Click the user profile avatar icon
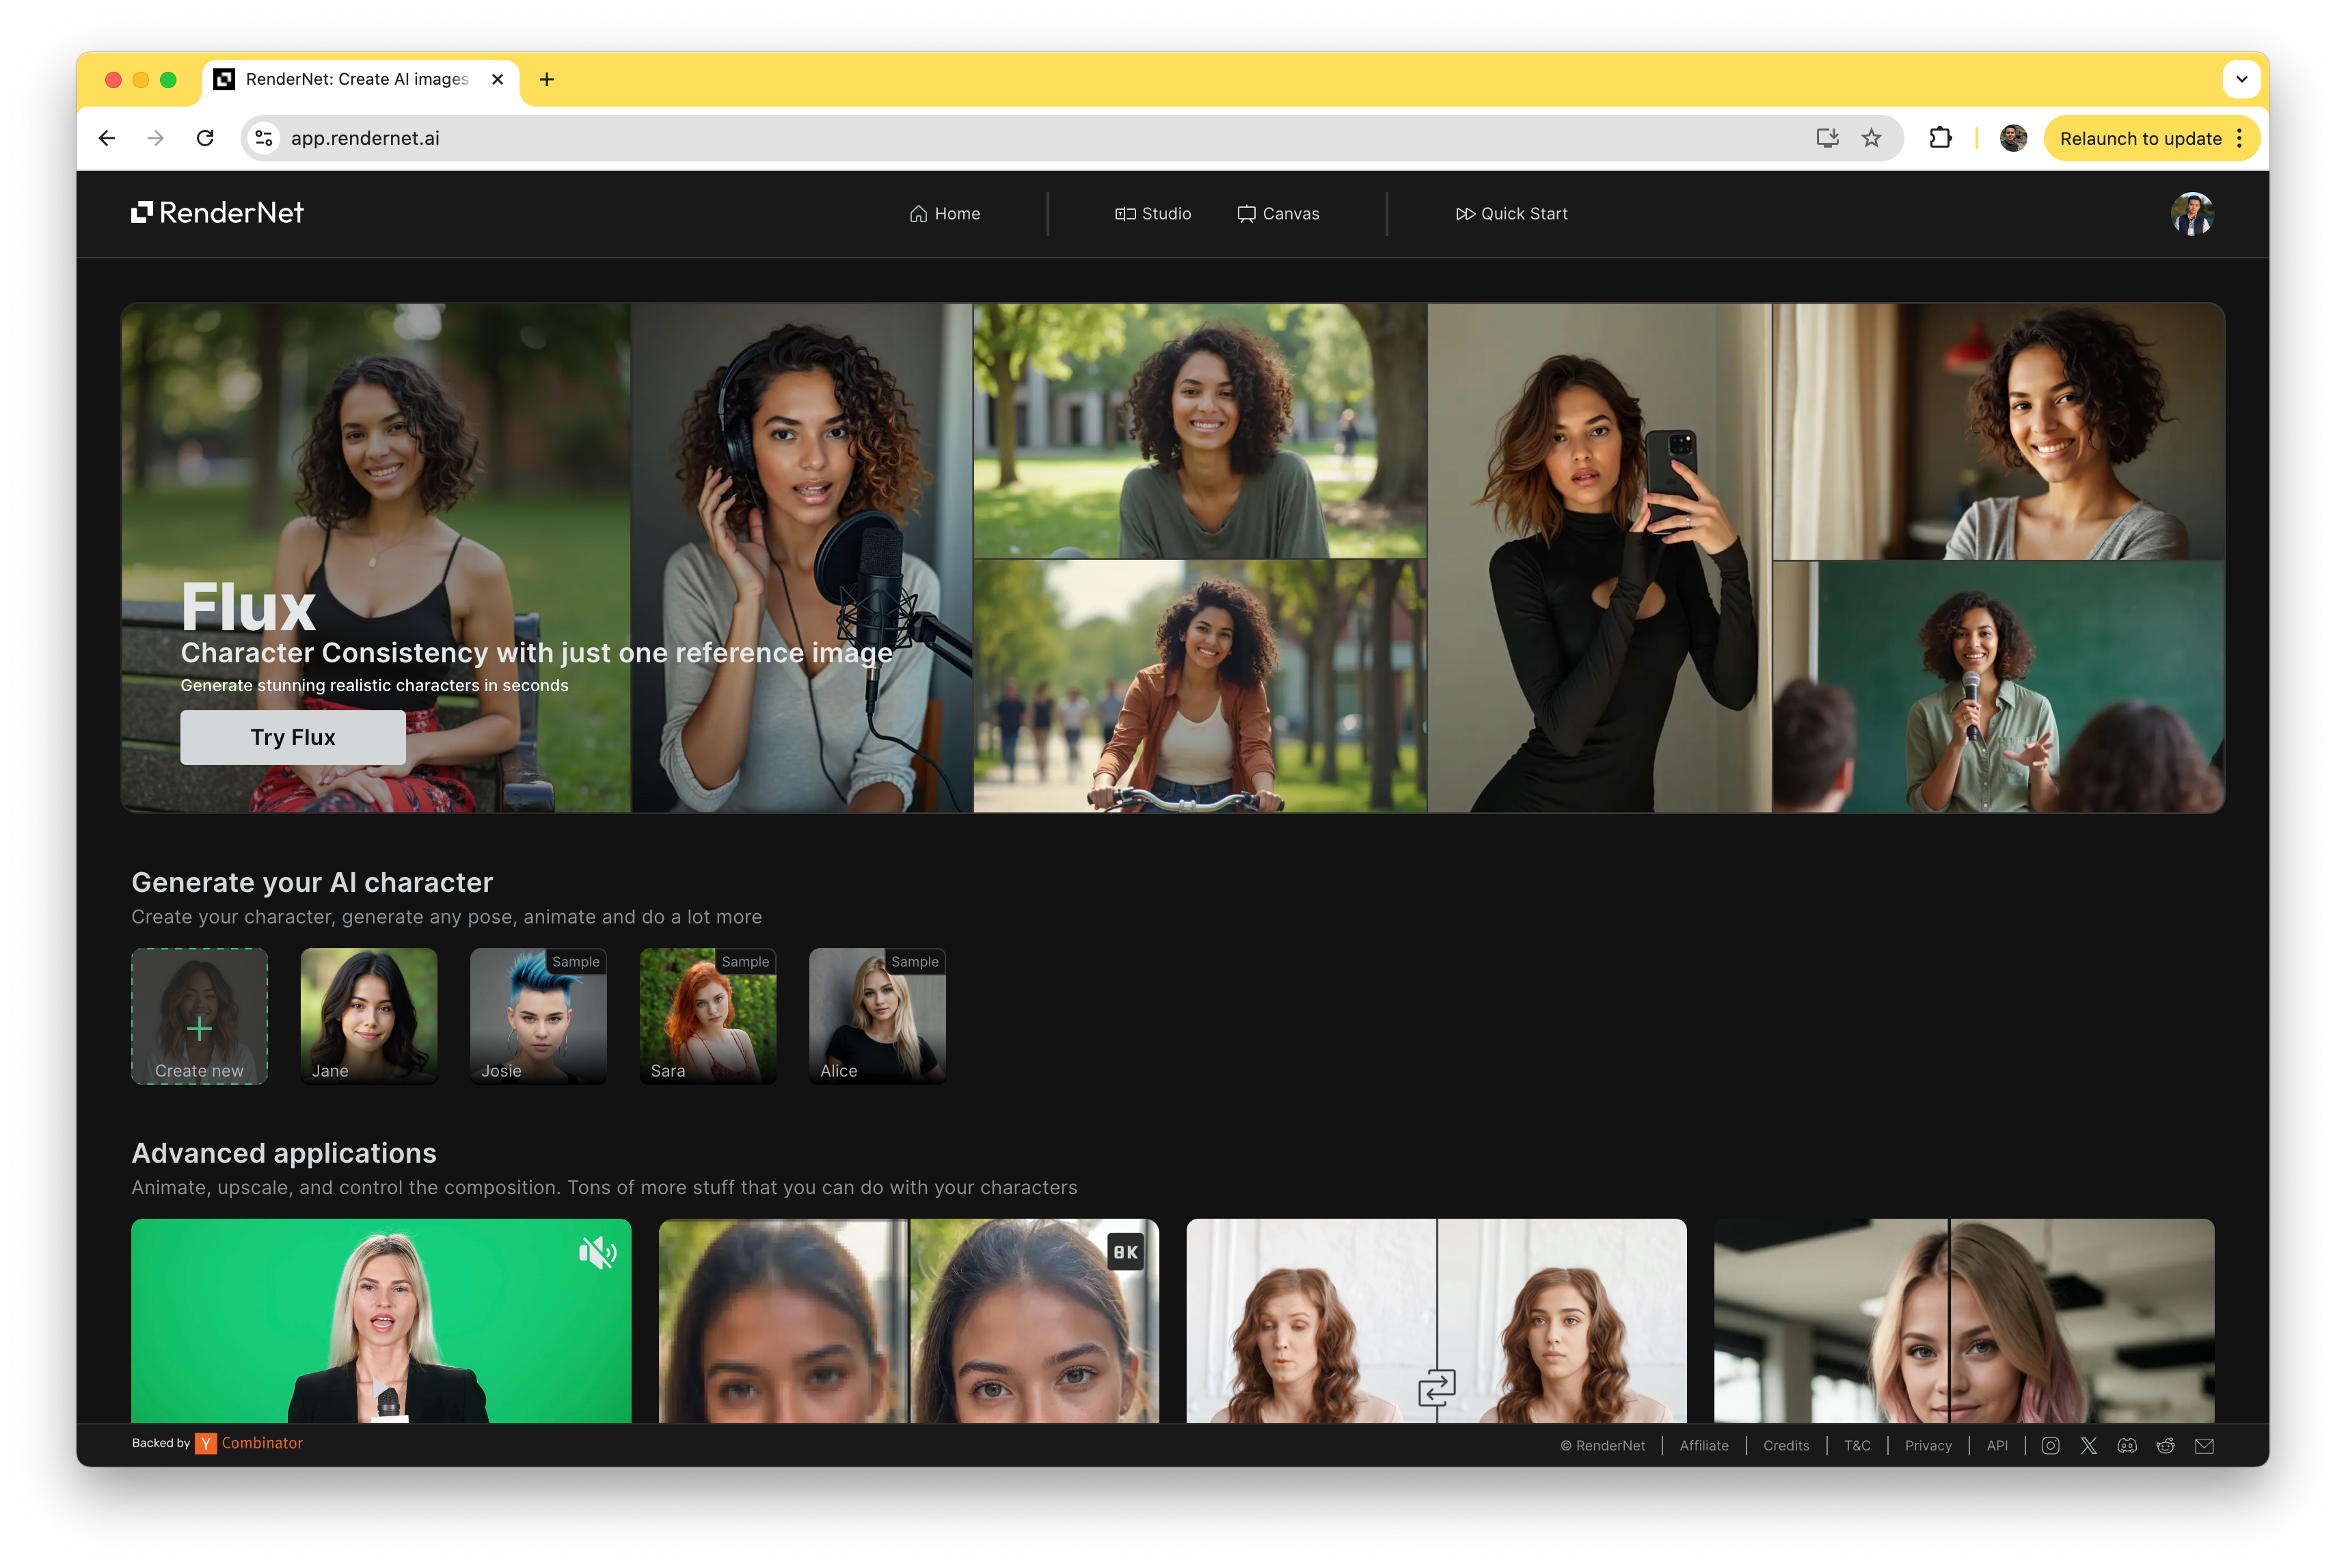 pos(2192,213)
